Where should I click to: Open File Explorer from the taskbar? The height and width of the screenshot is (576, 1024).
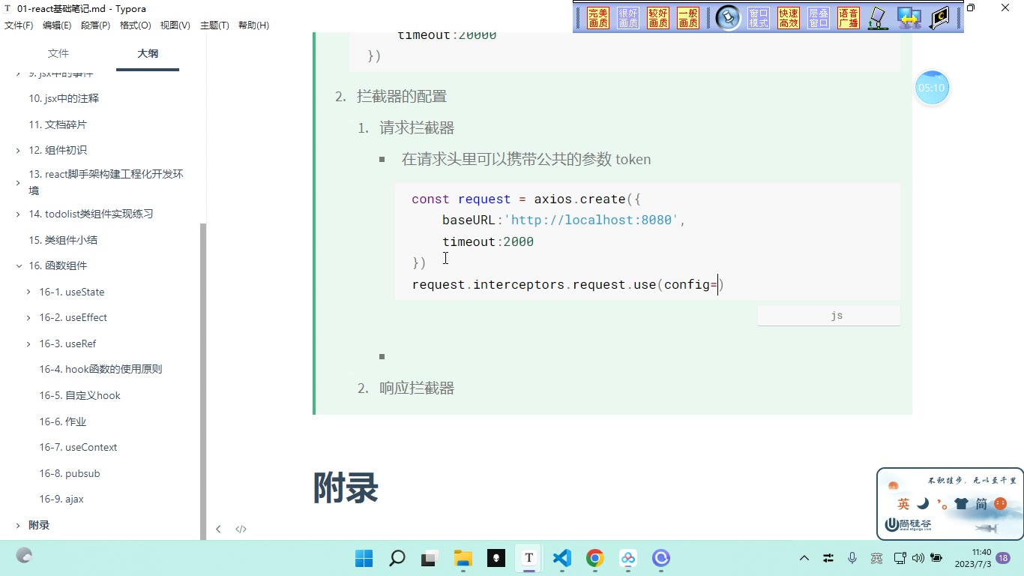[463, 558]
